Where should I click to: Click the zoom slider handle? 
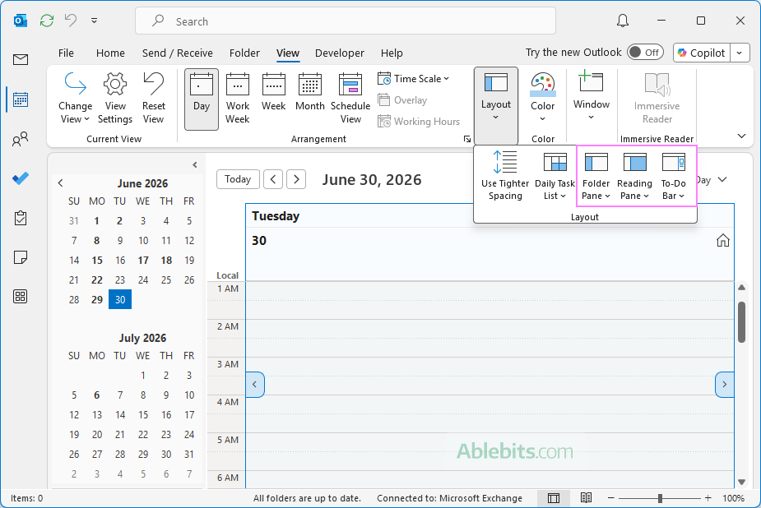[x=660, y=498]
